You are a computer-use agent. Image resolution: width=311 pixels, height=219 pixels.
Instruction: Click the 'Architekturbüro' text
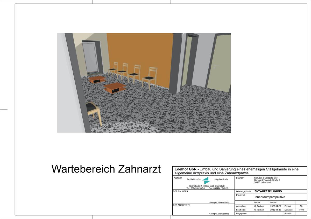194,179
